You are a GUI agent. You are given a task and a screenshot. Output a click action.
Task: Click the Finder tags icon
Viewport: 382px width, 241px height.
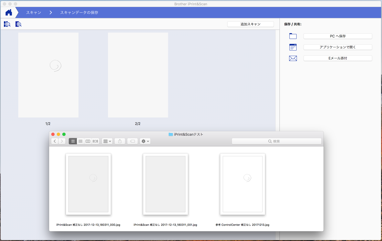132,141
